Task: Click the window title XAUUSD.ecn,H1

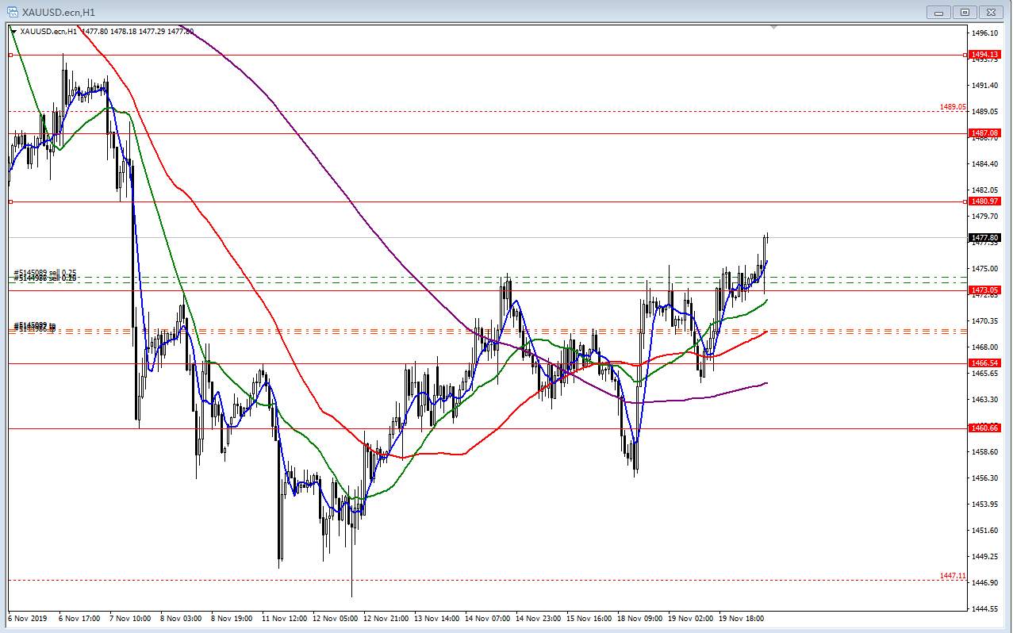Action: (59, 12)
